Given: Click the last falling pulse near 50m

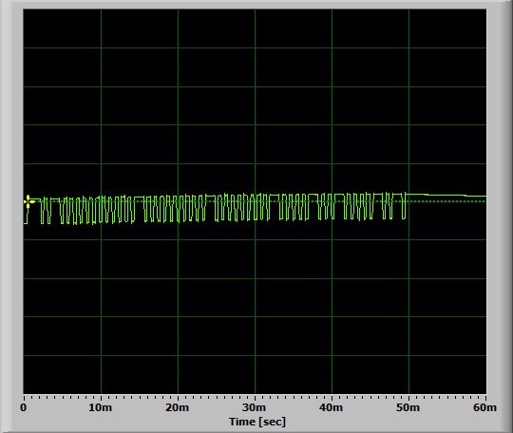Looking at the screenshot, I should pos(404,206).
